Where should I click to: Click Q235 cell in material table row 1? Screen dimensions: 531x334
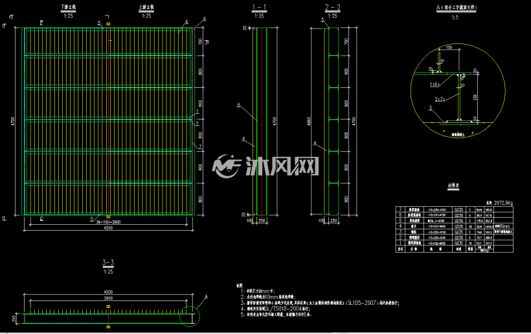(x=458, y=243)
